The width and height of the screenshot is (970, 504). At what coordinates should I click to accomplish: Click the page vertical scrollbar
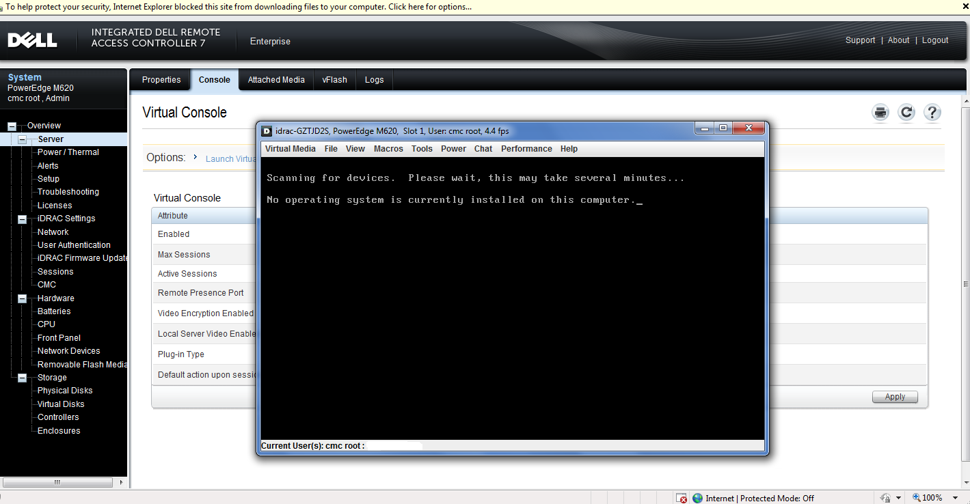tap(965, 284)
